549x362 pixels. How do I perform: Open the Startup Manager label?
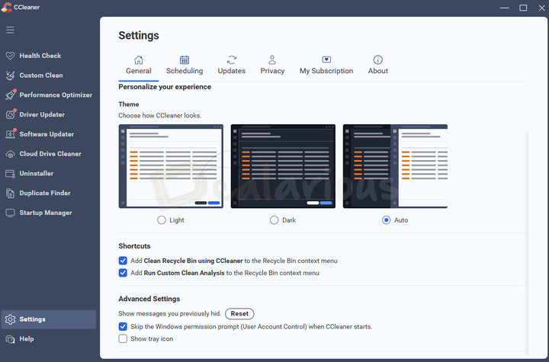(46, 213)
